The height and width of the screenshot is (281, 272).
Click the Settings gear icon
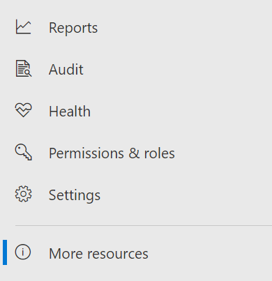(23, 194)
